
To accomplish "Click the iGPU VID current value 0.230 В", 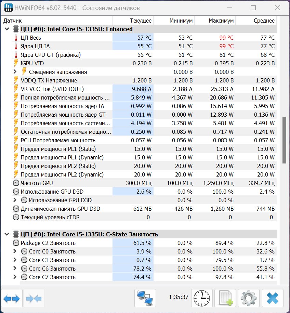I will [142, 63].
